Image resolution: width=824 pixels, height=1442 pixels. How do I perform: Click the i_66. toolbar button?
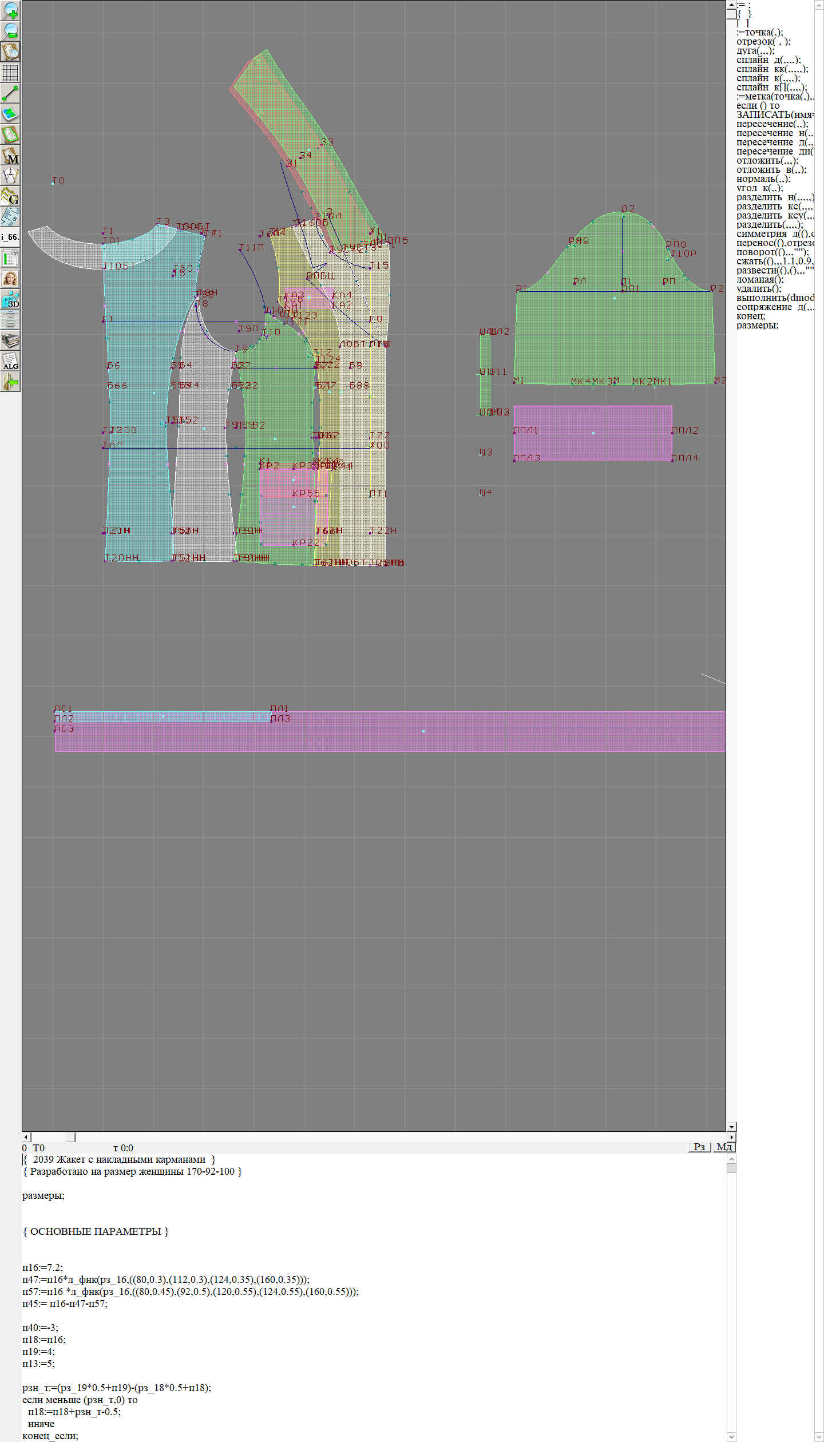pos(10,237)
